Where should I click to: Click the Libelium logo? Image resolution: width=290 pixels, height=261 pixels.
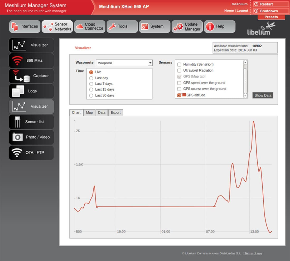261,28
